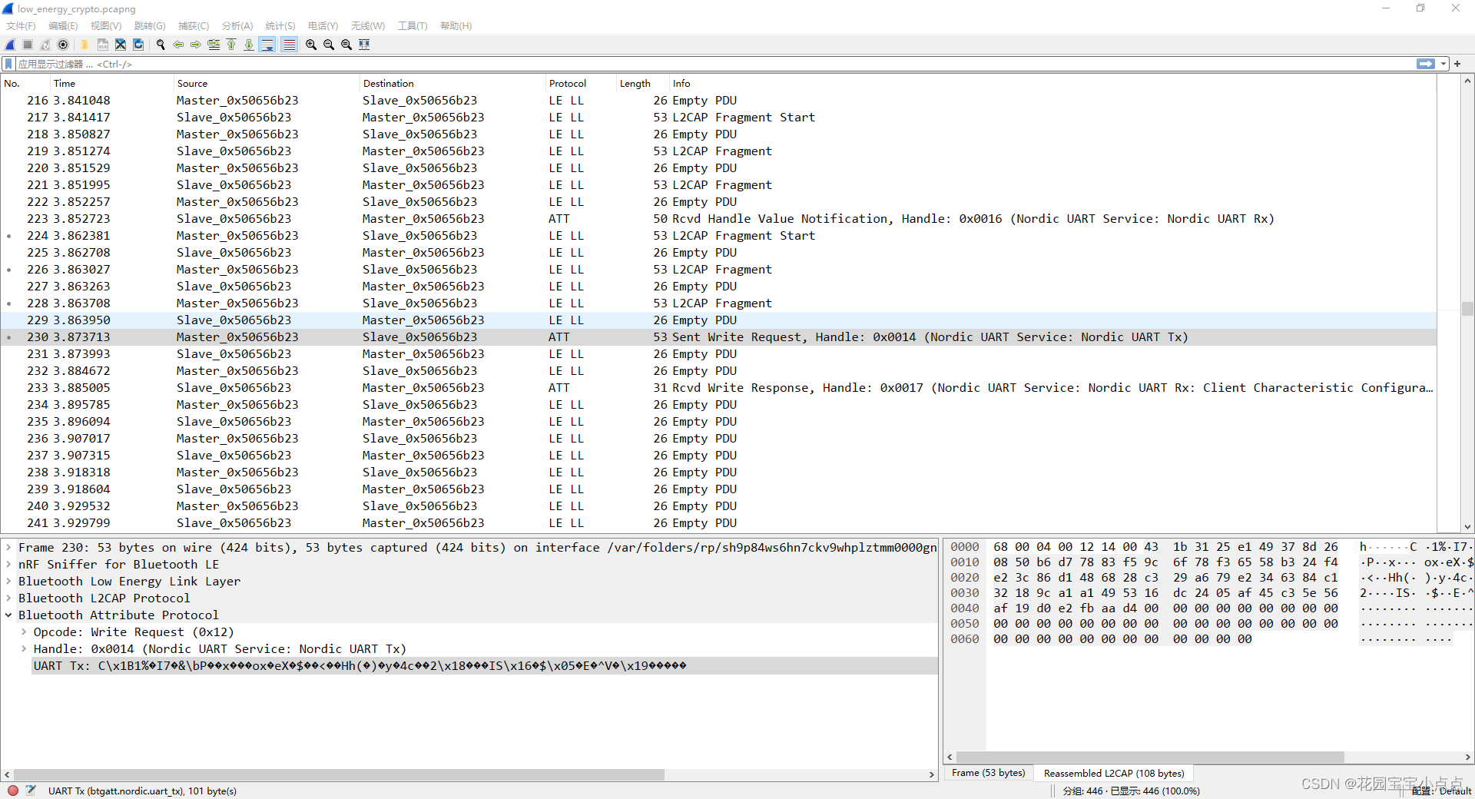
Task: Close the capture file with X icon
Action: [x=121, y=45]
